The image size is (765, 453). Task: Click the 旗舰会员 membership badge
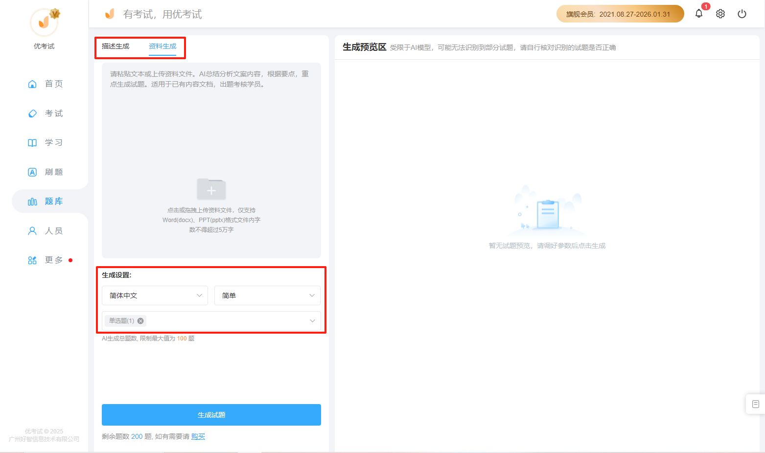tap(620, 14)
